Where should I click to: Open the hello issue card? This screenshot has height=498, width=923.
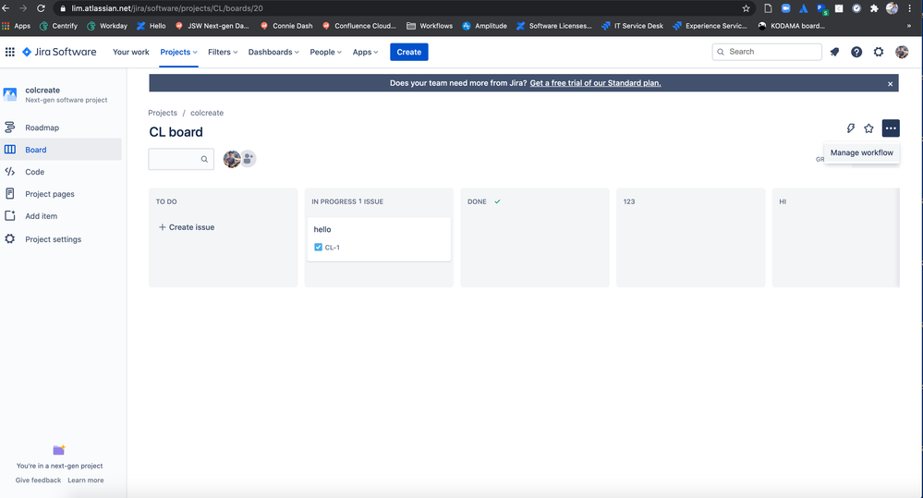click(379, 239)
